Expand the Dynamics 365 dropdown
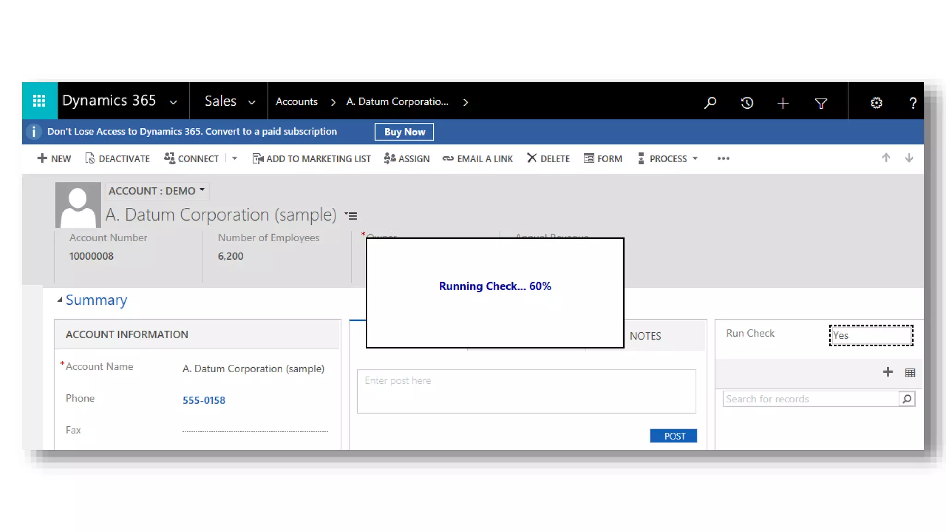The image size is (946, 532). pos(173,102)
